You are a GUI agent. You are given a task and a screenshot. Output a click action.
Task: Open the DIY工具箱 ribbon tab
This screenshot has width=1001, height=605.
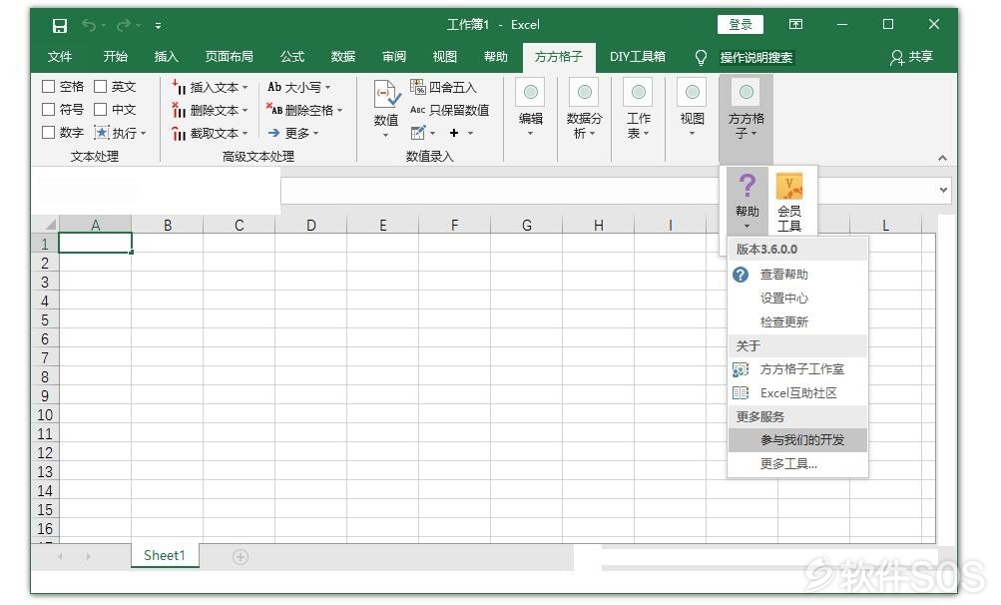tap(637, 57)
